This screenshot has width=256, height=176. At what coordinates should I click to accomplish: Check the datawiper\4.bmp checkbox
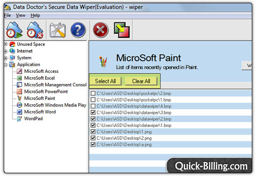(93, 106)
